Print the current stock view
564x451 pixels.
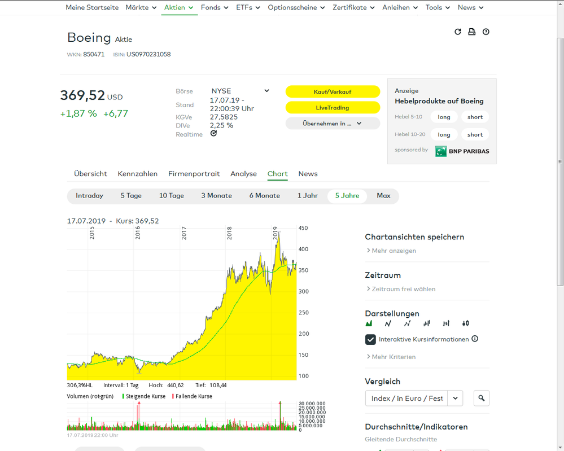471,32
